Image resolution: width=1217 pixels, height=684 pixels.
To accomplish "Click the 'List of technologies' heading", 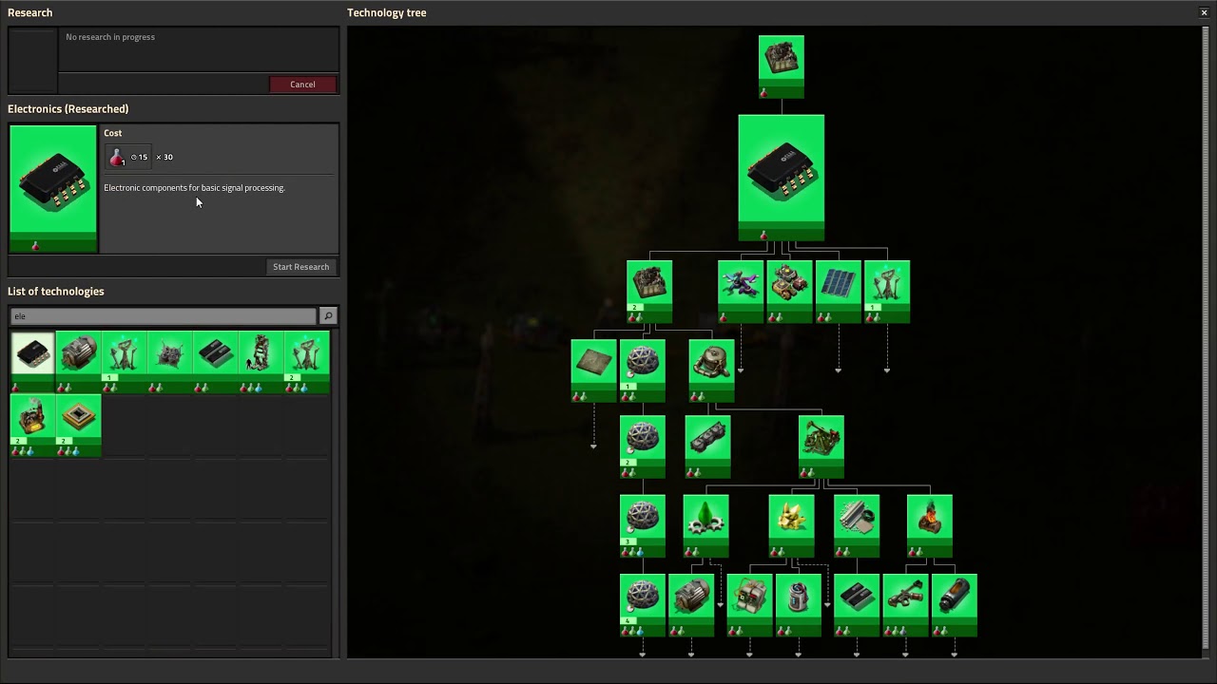I will click(56, 292).
